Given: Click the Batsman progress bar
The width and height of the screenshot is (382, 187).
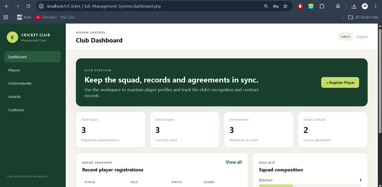Looking at the screenshot, I should pos(310,186).
